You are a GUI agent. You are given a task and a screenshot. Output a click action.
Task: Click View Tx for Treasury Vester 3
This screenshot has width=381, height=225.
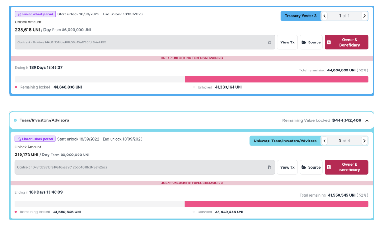pos(287,42)
